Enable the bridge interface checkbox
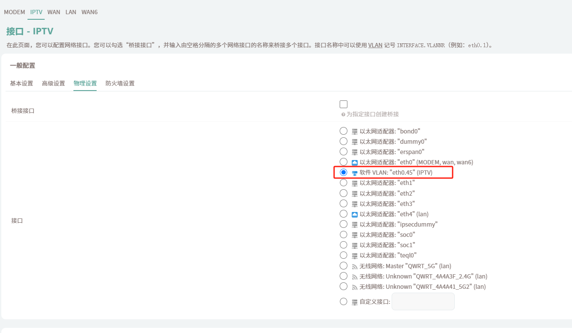The width and height of the screenshot is (572, 333). pos(344,104)
